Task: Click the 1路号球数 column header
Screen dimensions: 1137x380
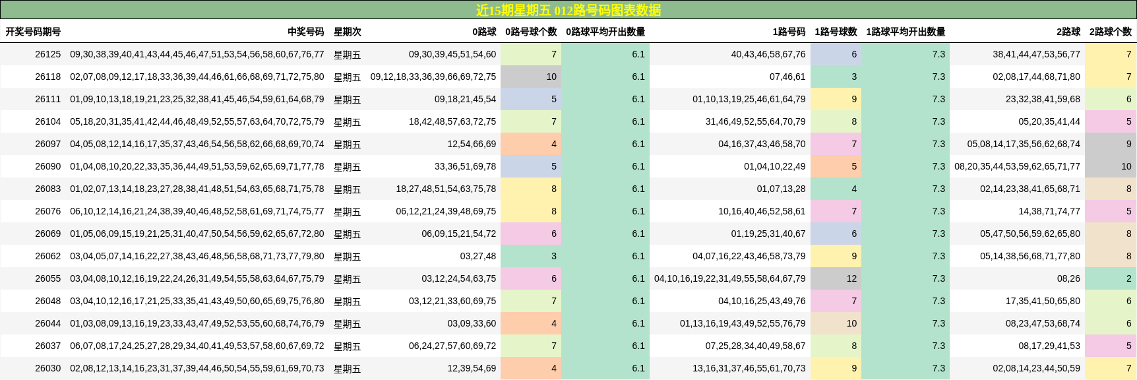Action: [x=836, y=32]
